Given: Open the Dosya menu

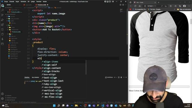Looking at the screenshot, I should (x=6, y=1).
